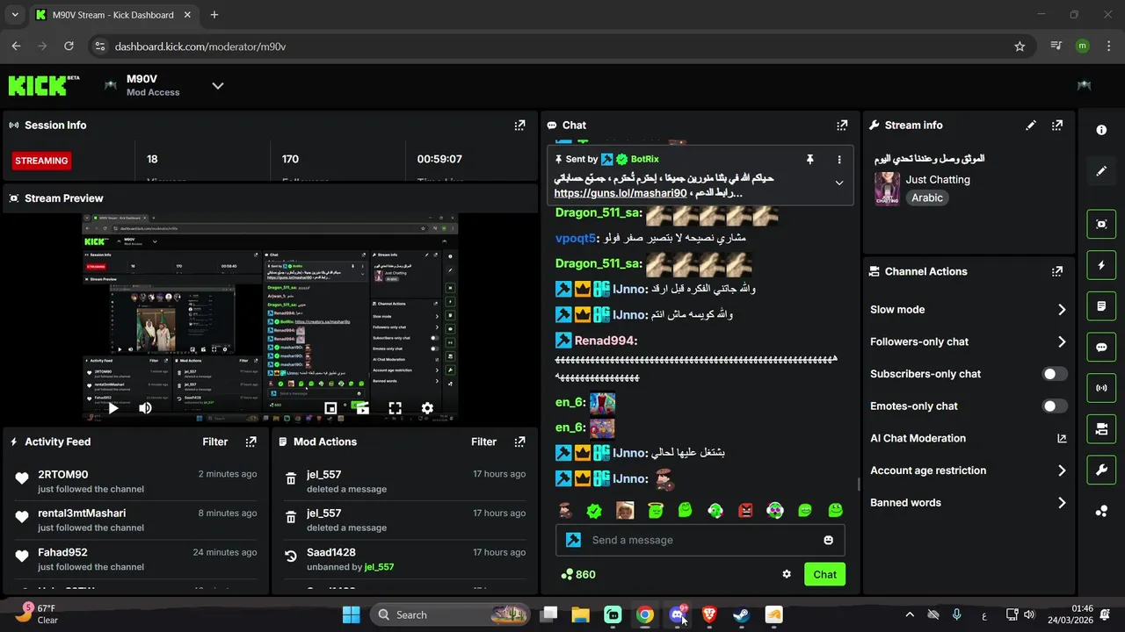Toggle the broadcast session info widget in sidebar

[1101, 388]
